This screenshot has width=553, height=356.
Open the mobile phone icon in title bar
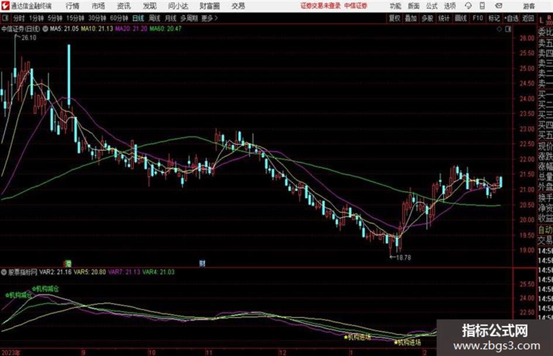pos(482,6)
